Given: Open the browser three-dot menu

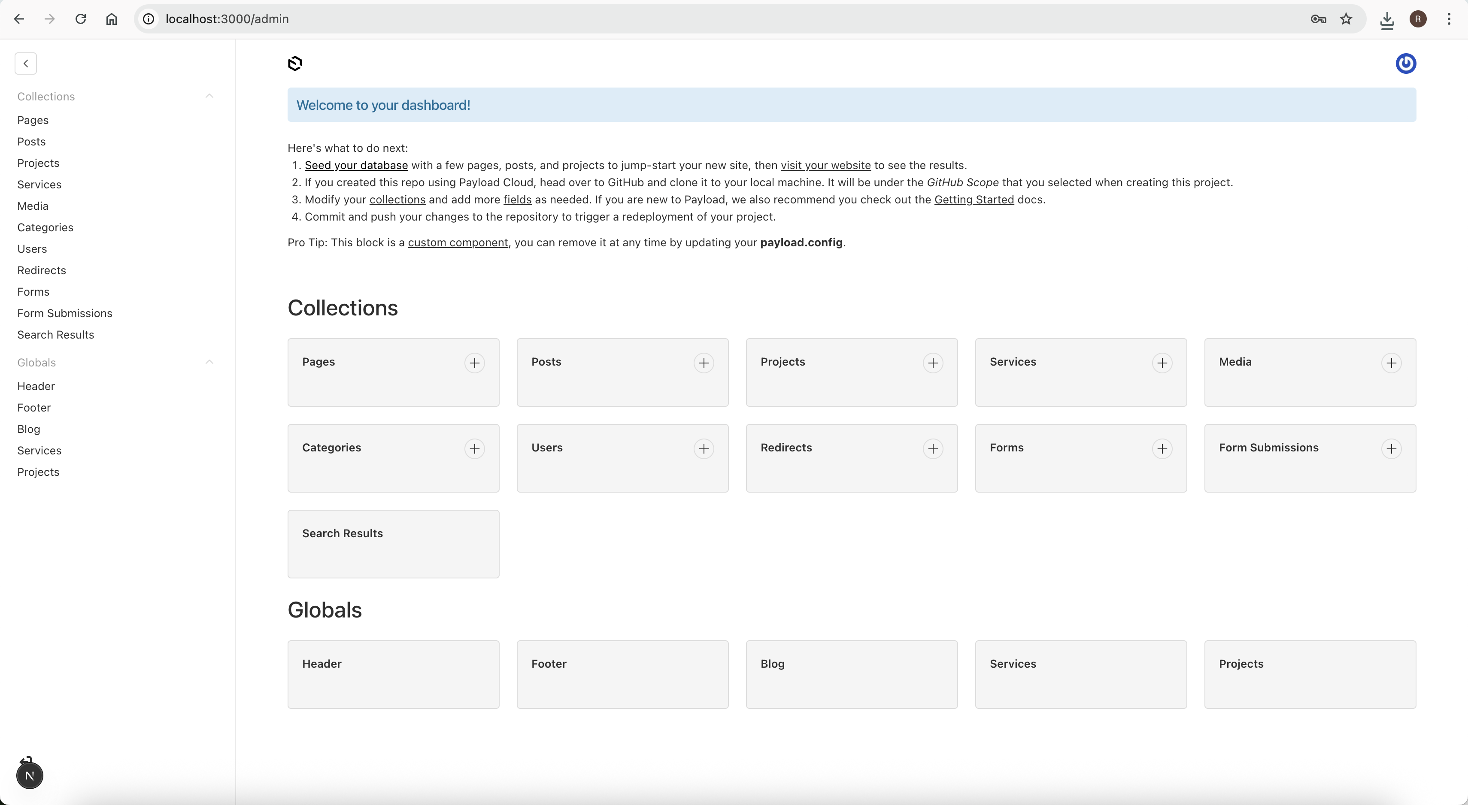Looking at the screenshot, I should pos(1448,19).
